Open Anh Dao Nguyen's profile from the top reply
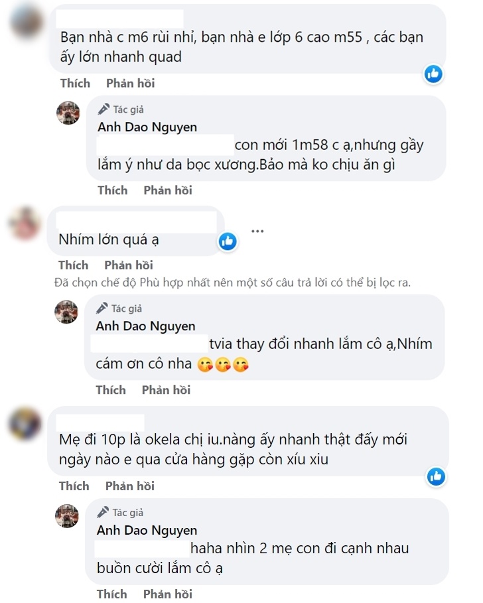This screenshot has width=483, height=603. 149,127
